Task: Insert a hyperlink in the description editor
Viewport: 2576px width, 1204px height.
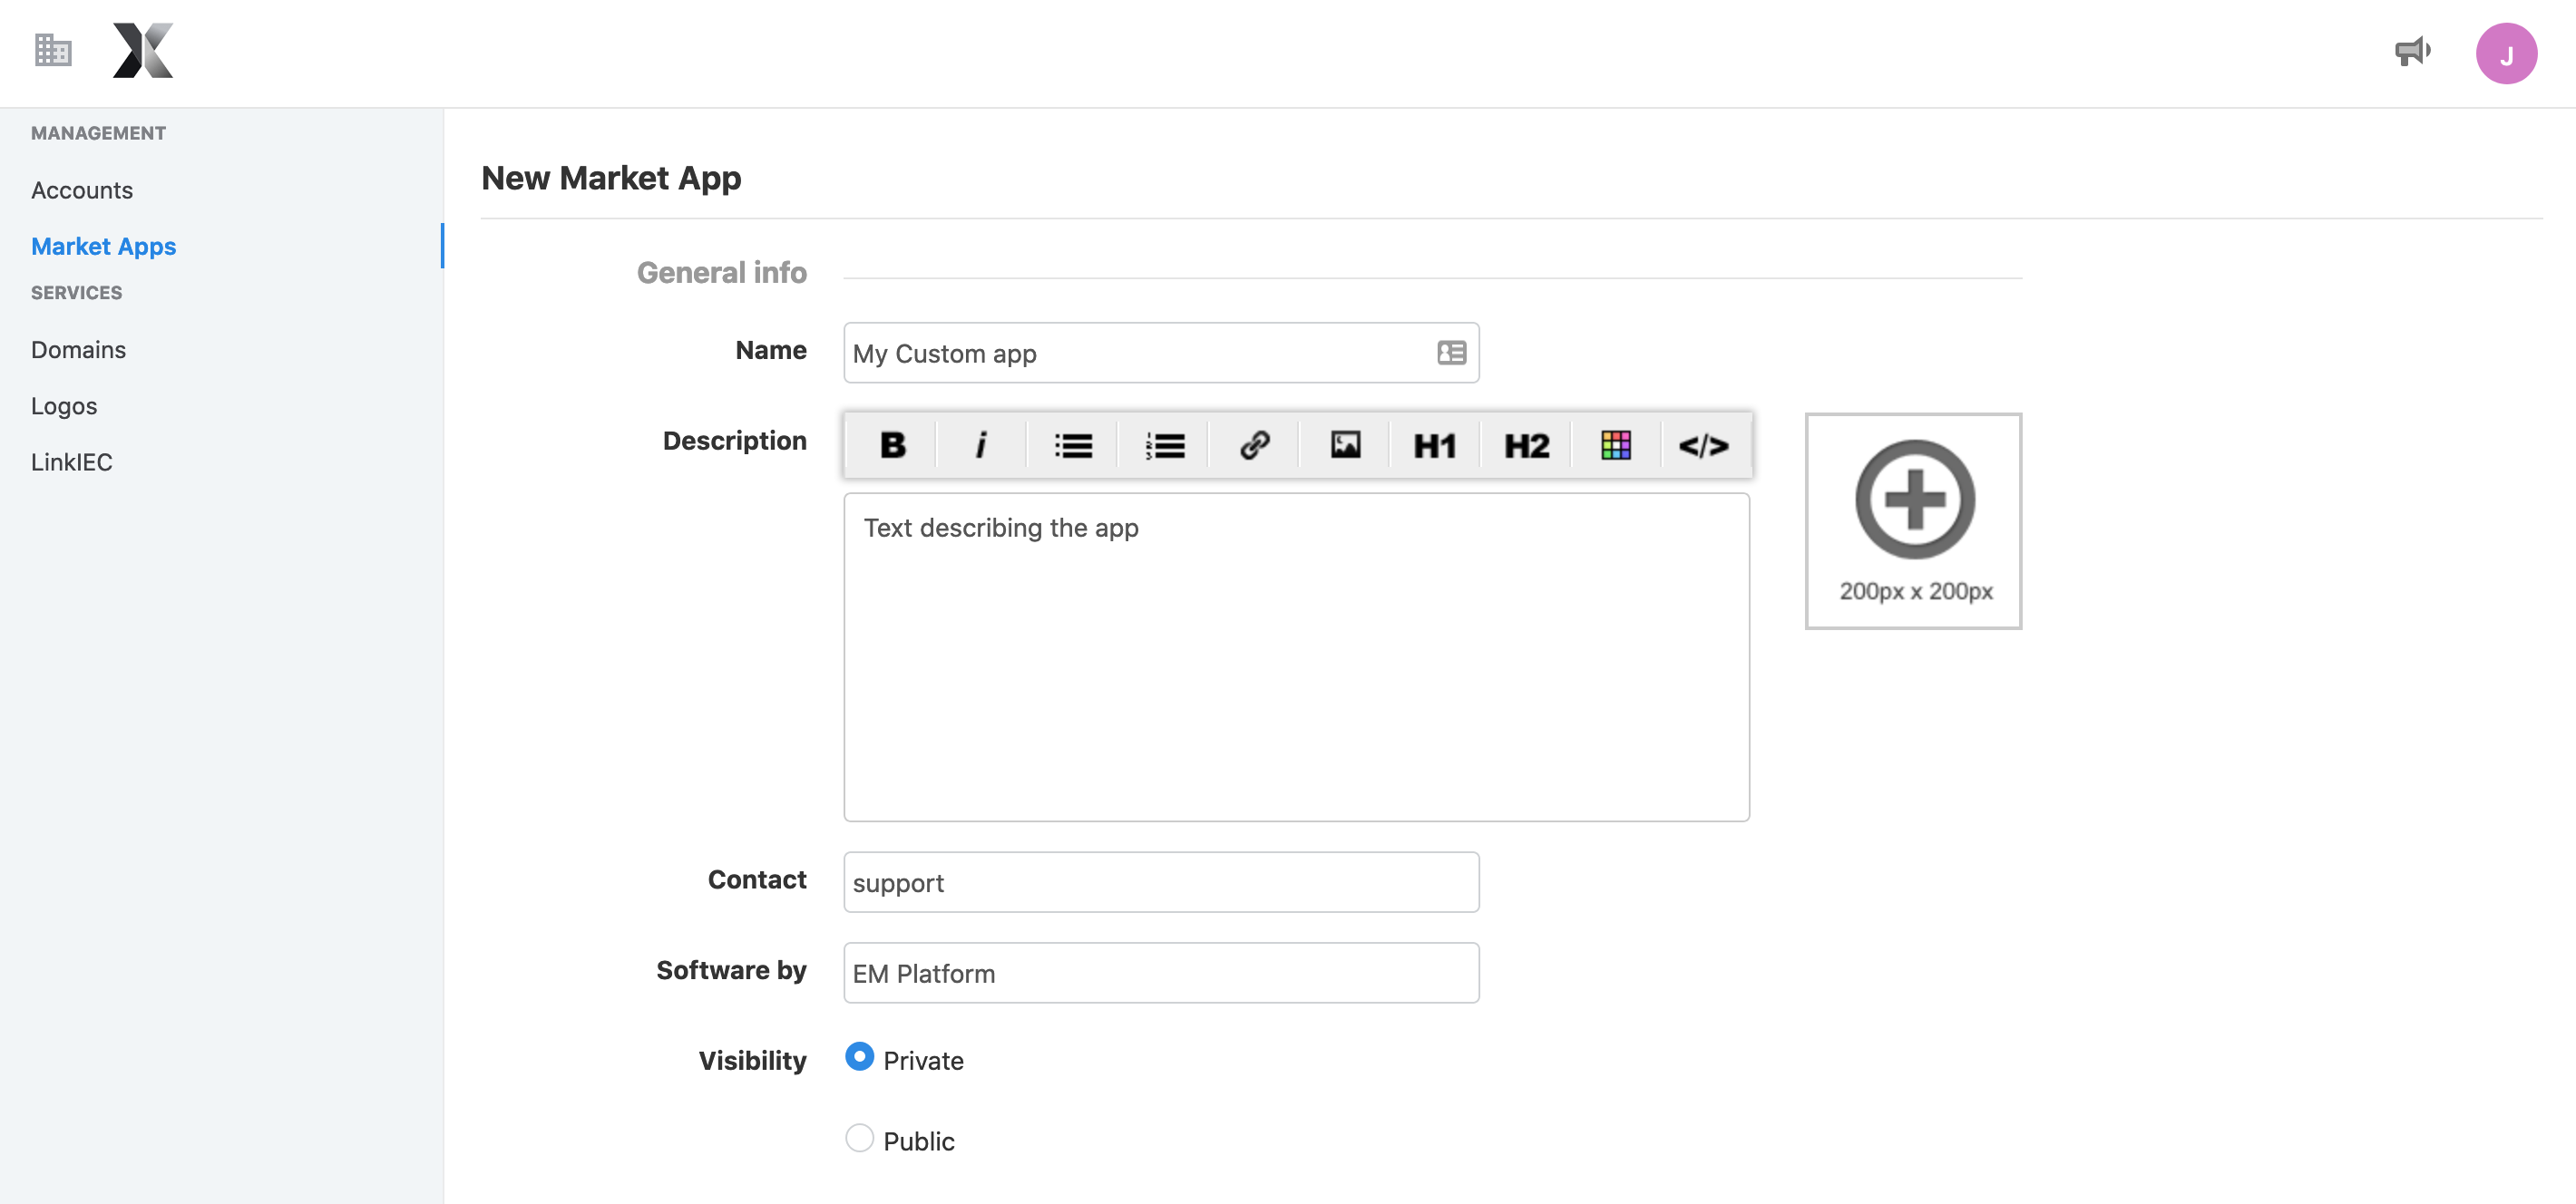Action: pyautogui.click(x=1253, y=446)
